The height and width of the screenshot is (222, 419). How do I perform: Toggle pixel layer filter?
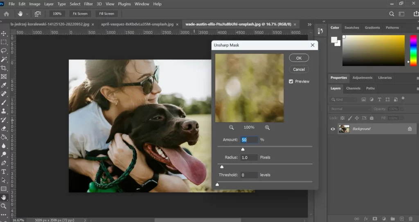coord(364,99)
